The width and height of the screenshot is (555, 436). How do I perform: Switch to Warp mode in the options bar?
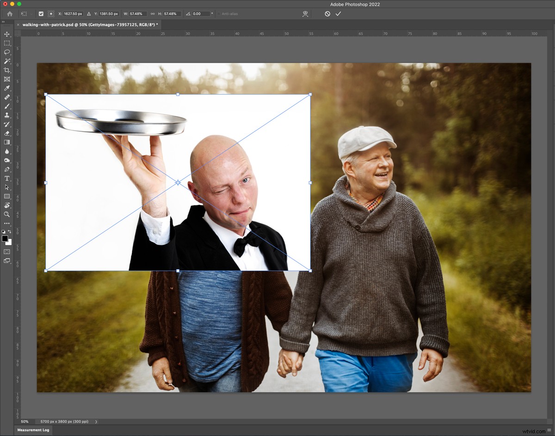click(305, 14)
